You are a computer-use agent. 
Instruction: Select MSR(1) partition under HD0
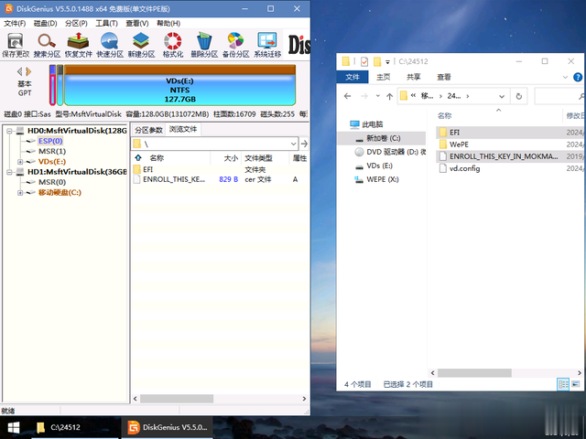click(52, 151)
